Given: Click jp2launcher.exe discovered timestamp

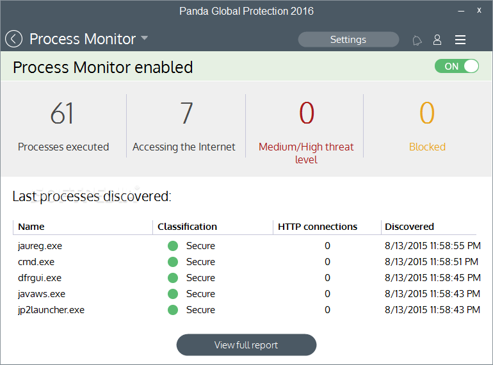Looking at the screenshot, I should [x=433, y=310].
